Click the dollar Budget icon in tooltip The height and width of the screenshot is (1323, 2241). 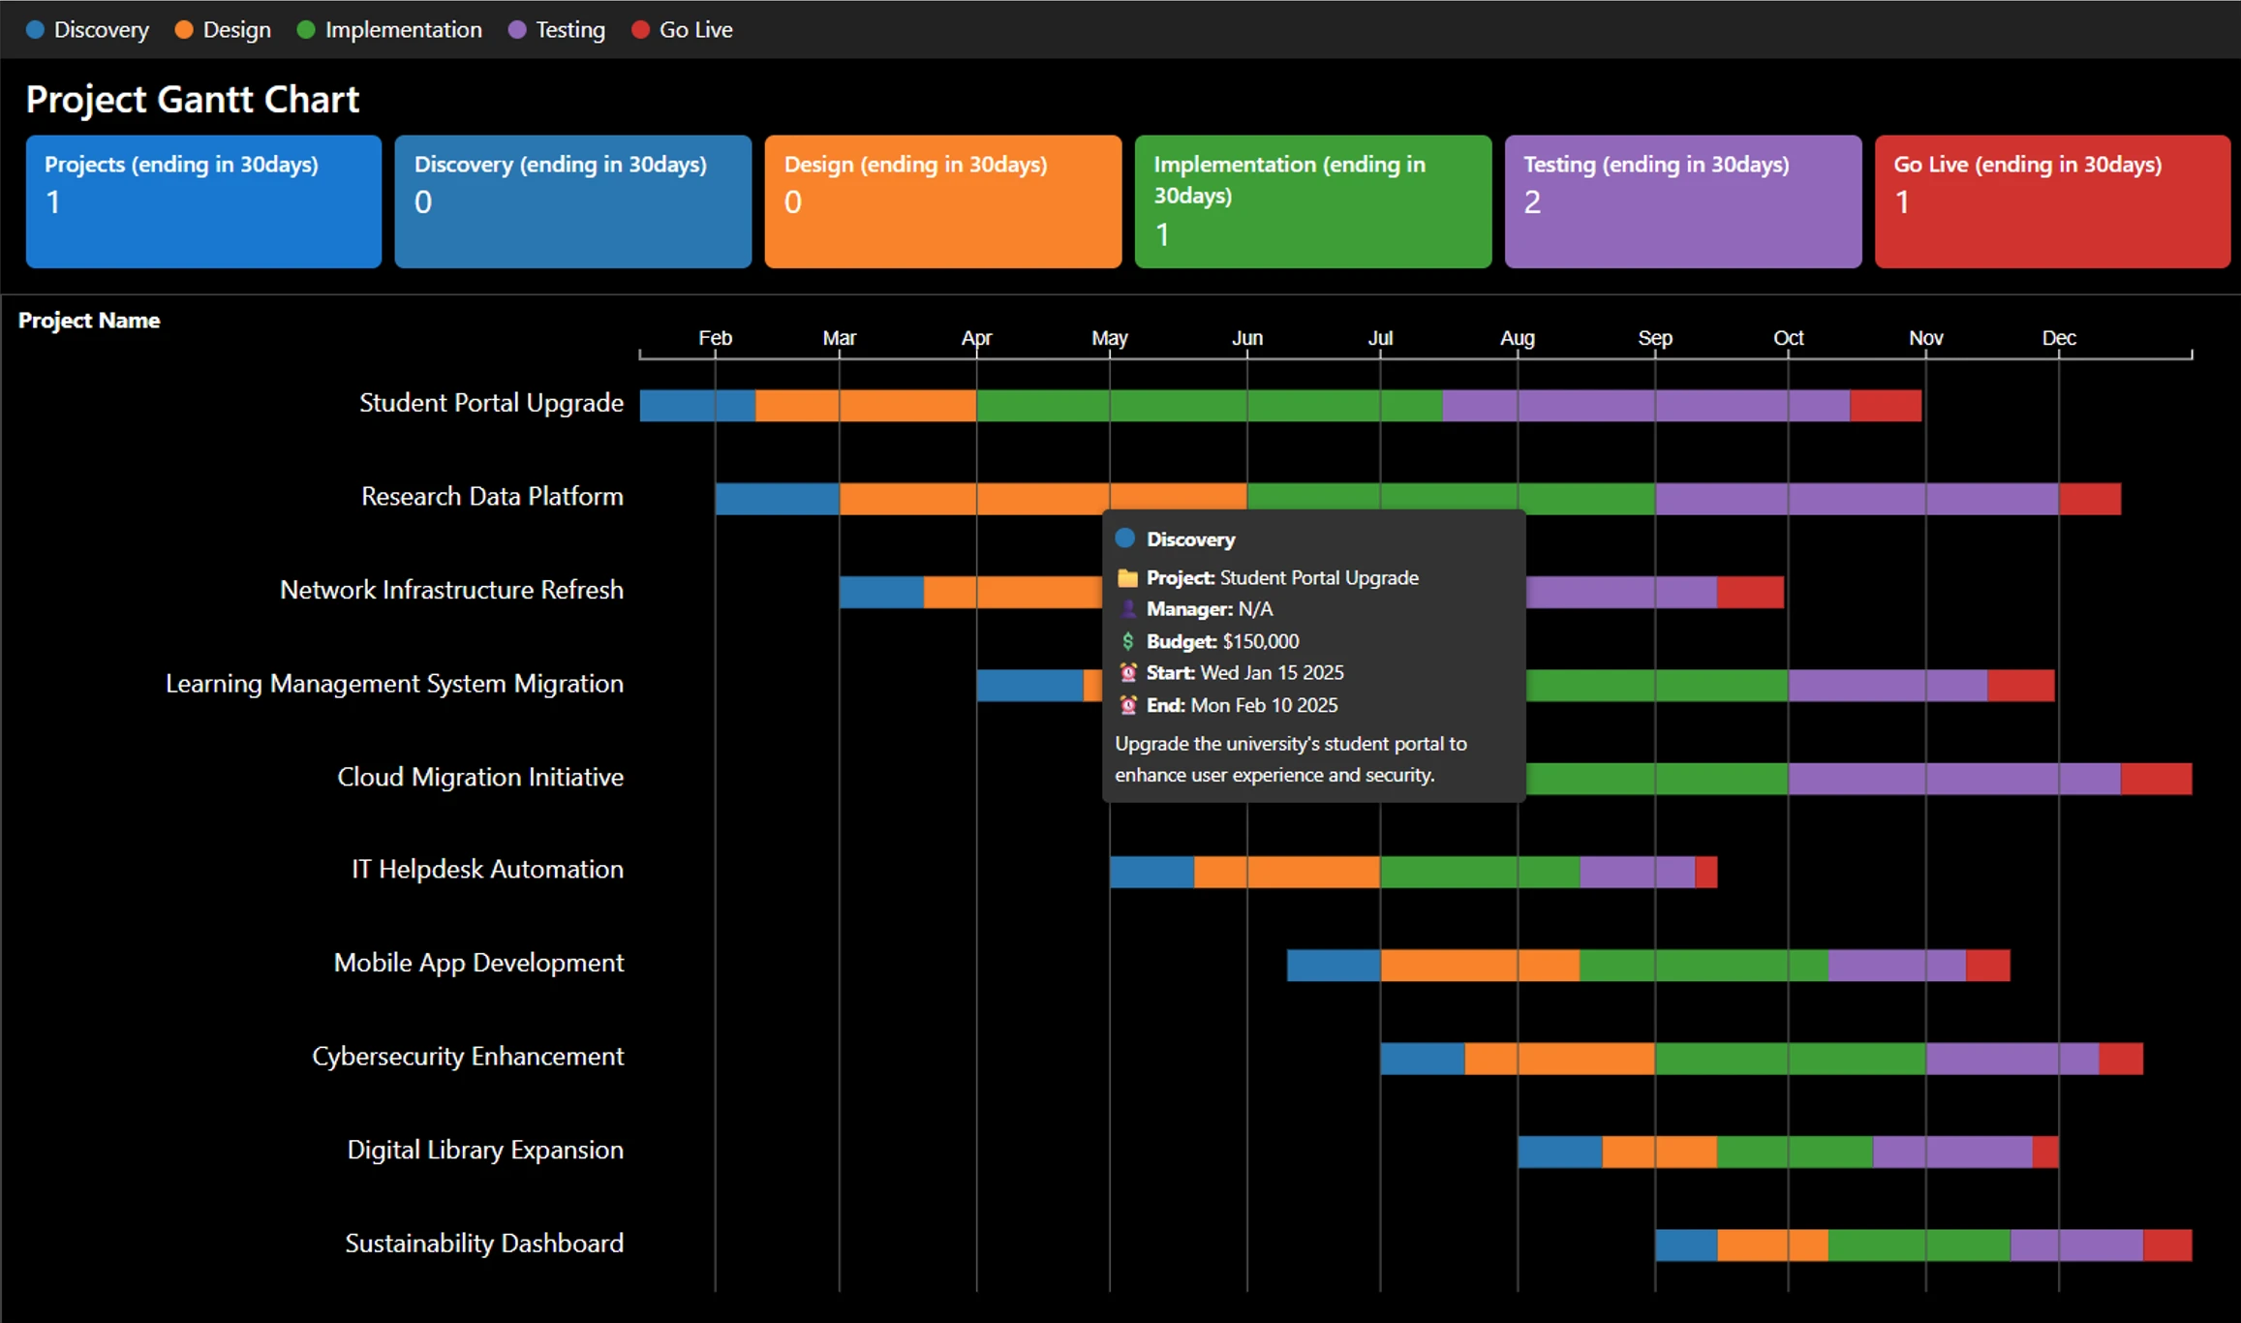tap(1127, 641)
